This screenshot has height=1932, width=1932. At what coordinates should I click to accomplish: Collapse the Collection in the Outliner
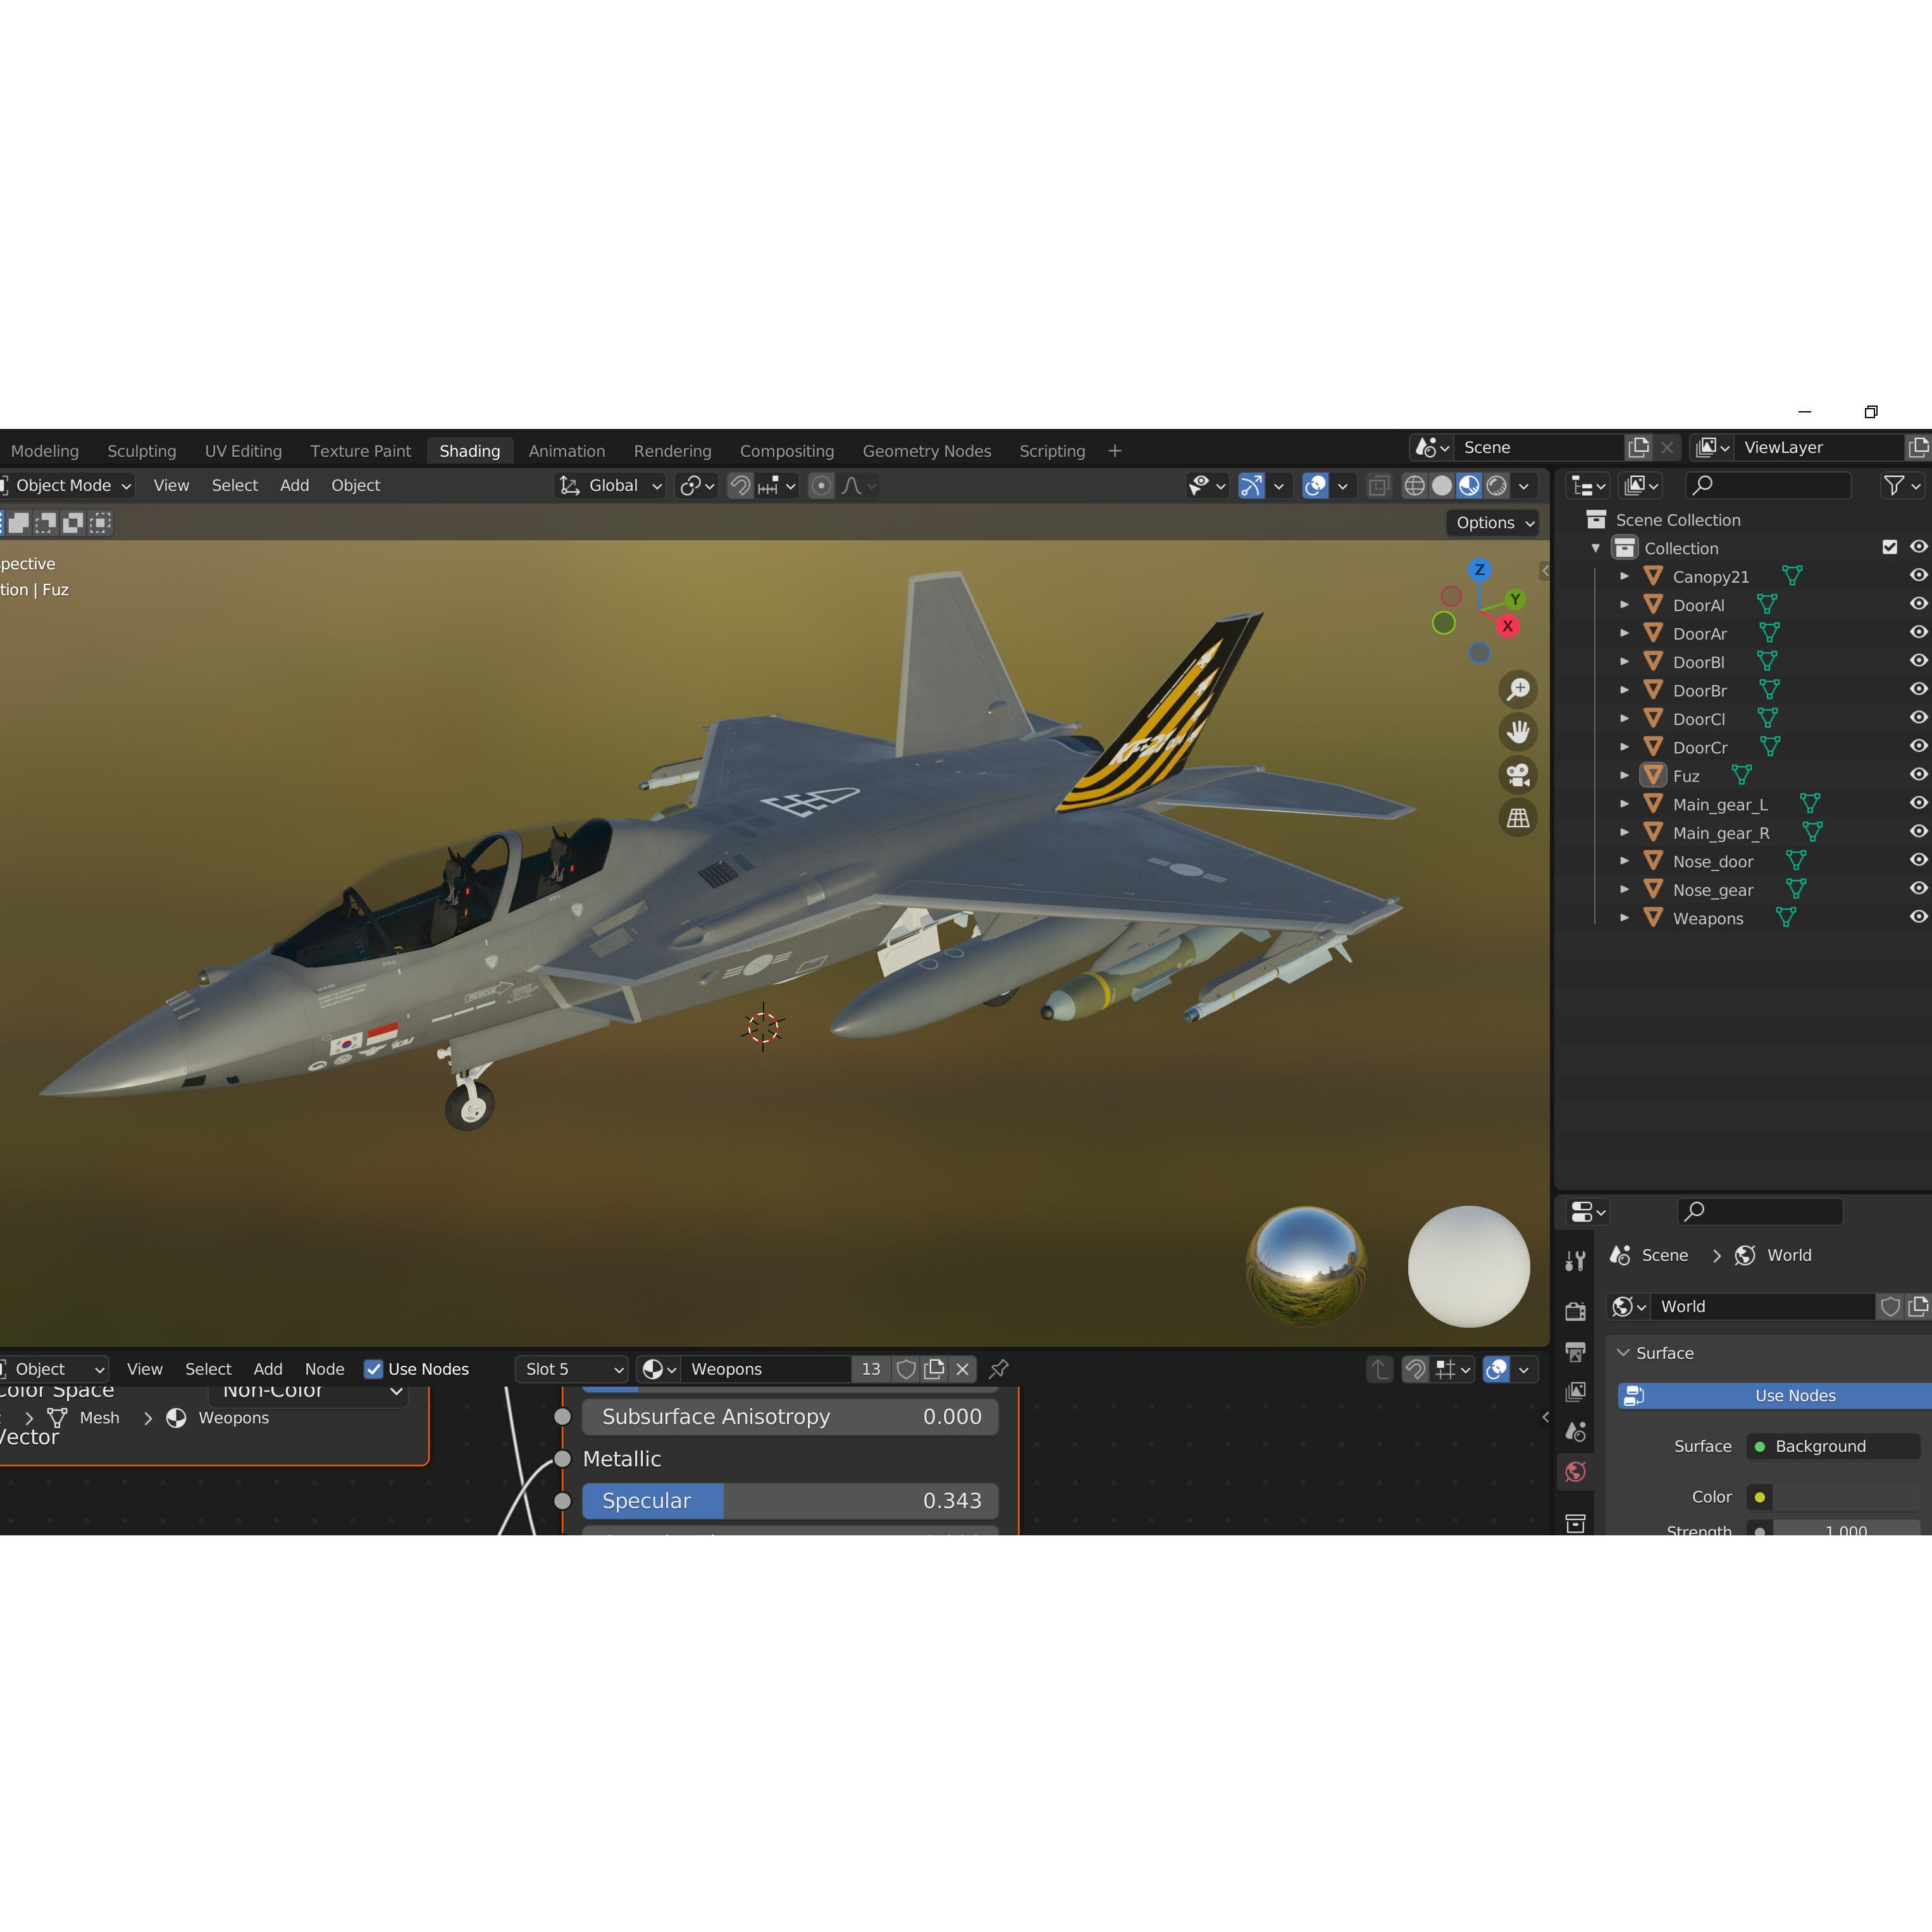(1595, 548)
